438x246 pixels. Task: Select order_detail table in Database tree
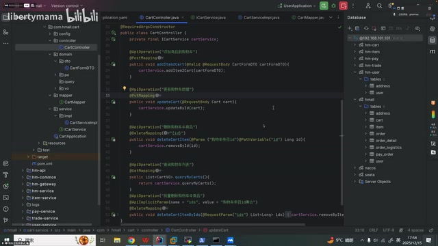386,141
